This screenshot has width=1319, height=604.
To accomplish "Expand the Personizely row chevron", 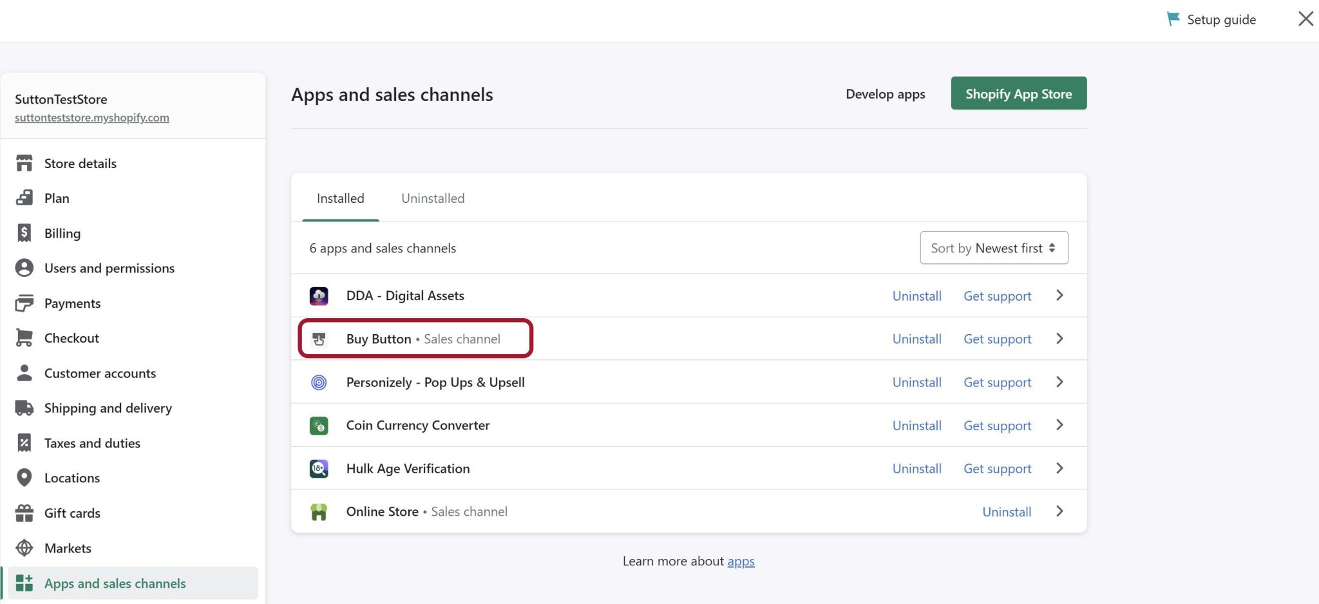I will [1059, 382].
